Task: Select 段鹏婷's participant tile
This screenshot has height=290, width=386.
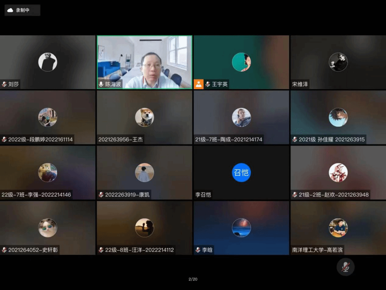Action: pos(48,117)
